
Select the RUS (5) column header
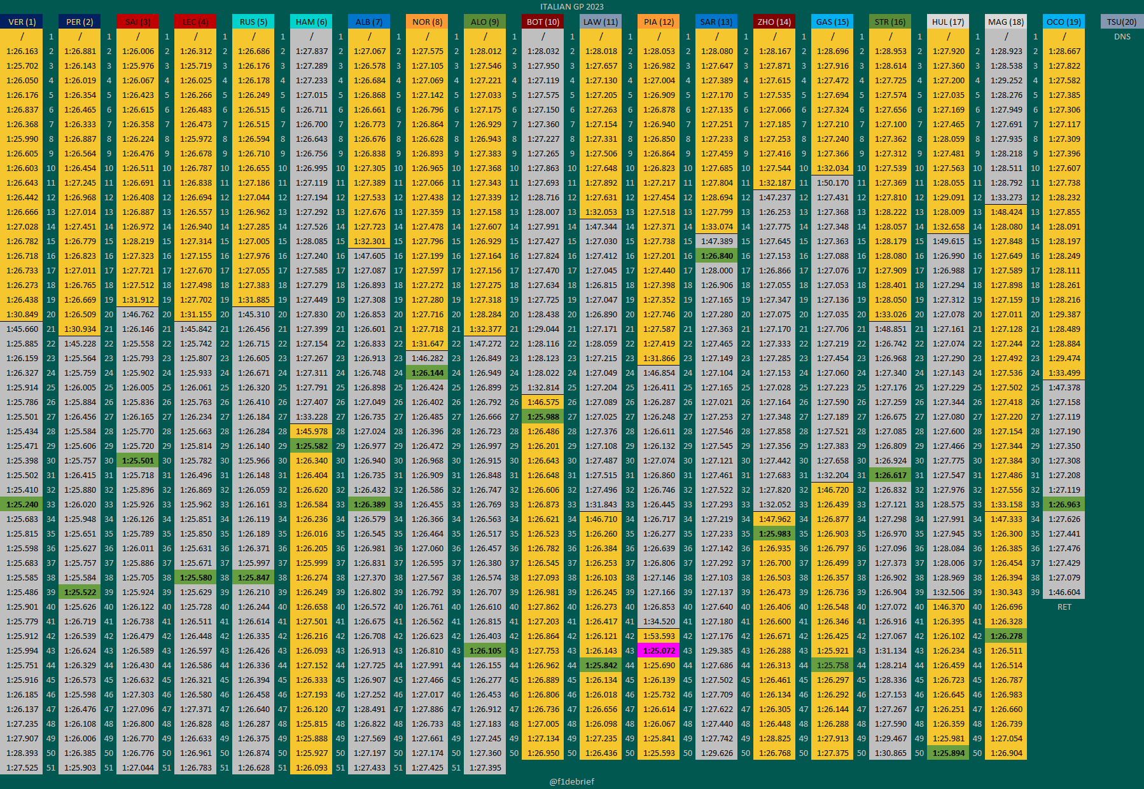(254, 22)
